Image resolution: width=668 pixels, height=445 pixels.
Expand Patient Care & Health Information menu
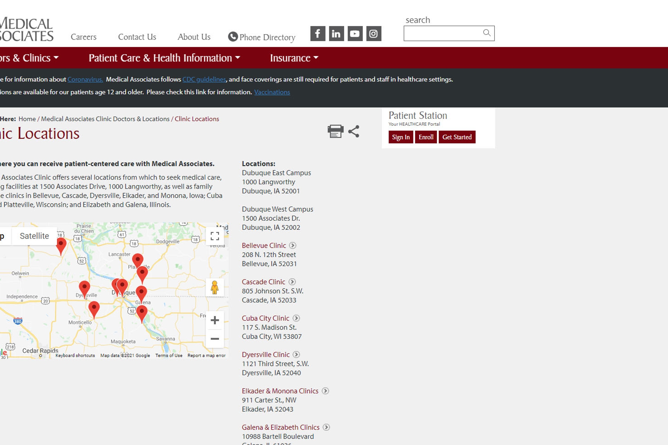pyautogui.click(x=164, y=58)
